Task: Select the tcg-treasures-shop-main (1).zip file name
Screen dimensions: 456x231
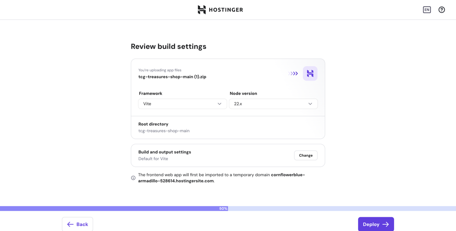Action: [172, 77]
